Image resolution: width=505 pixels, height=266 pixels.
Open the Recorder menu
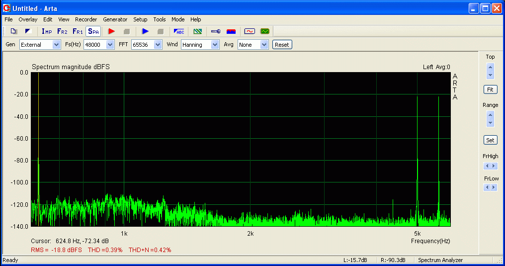pos(86,20)
